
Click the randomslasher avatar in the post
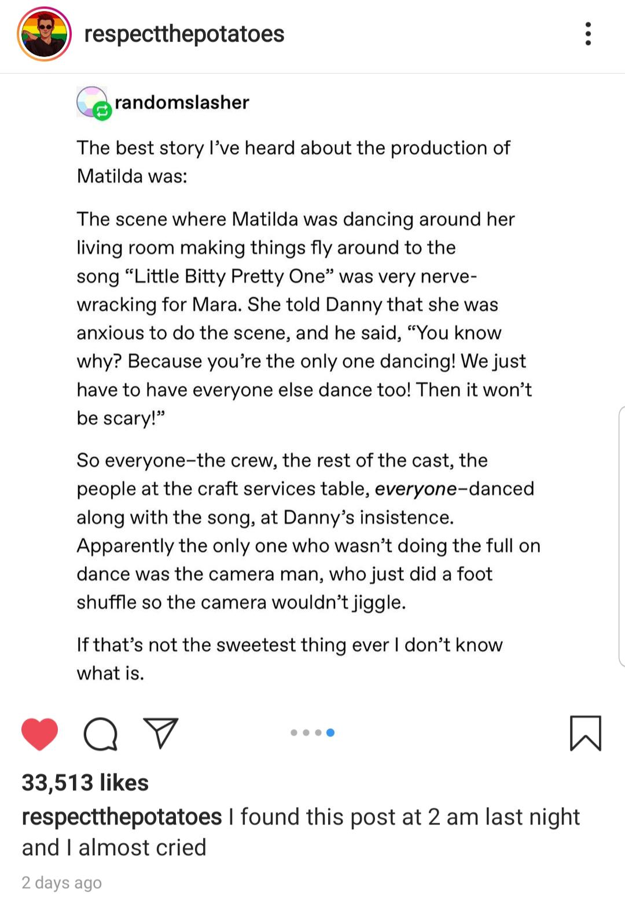pyautogui.click(x=91, y=101)
